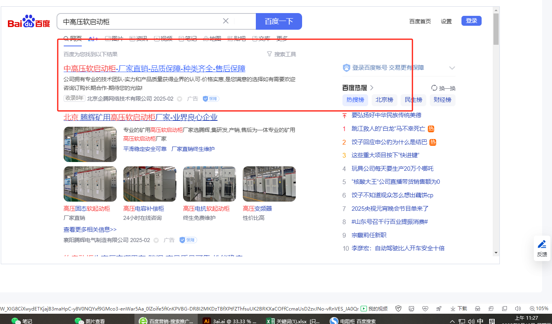This screenshot has height=324, width=552.
Task: Click the shield icon beside 登录百度帐号
Action: (x=346, y=68)
